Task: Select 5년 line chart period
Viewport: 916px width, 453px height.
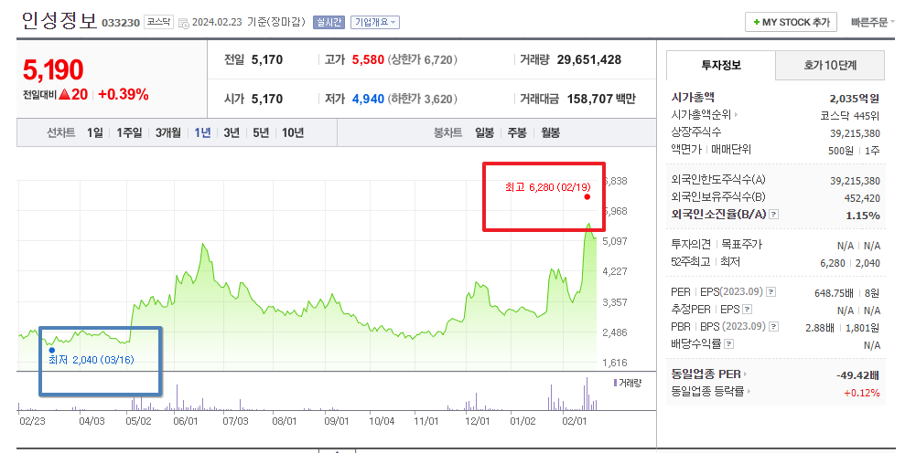Action: pyautogui.click(x=261, y=133)
